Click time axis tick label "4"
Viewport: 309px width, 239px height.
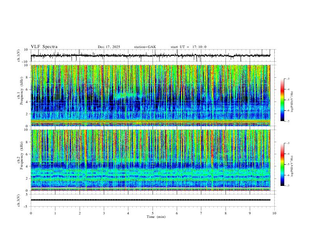pyautogui.click(x=128, y=213)
